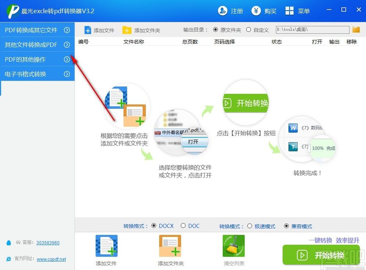Click the 状态 column header
Image resolution: width=366 pixels, height=270 pixels.
click(277, 42)
